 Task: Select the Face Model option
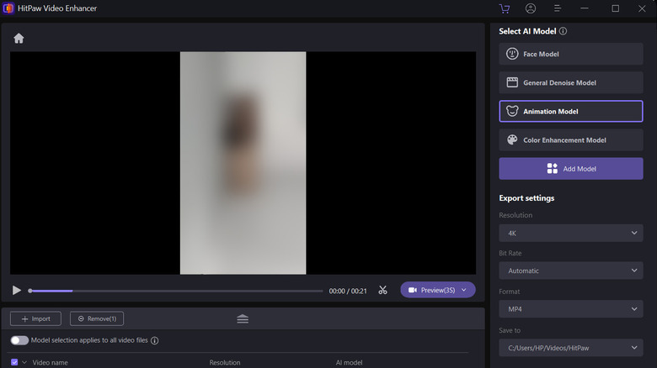(570, 55)
